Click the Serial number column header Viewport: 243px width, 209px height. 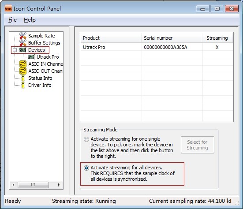click(x=172, y=38)
